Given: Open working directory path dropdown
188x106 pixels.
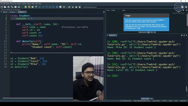Looking at the screenshot, I should [131, 7].
